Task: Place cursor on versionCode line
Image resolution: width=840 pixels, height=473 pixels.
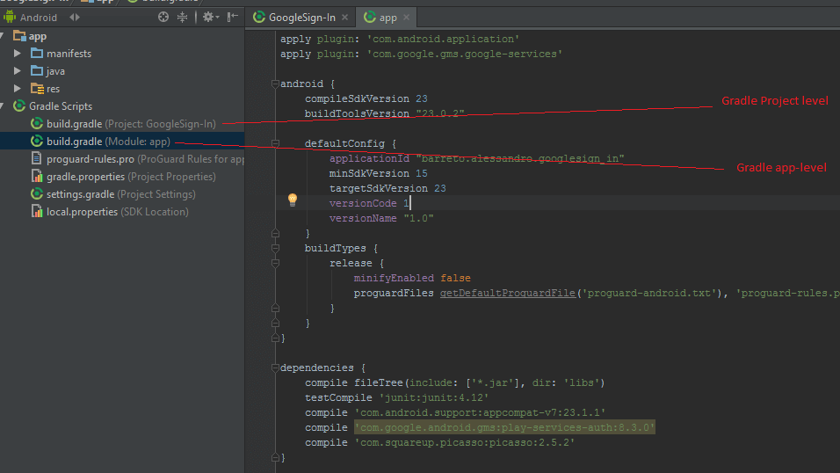Action: (369, 203)
